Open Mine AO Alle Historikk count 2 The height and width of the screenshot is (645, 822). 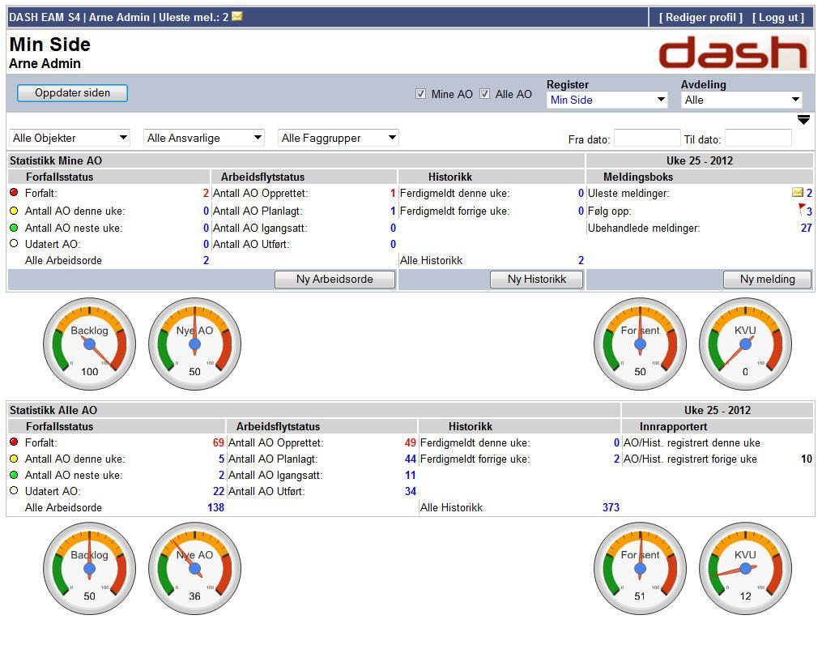point(581,260)
